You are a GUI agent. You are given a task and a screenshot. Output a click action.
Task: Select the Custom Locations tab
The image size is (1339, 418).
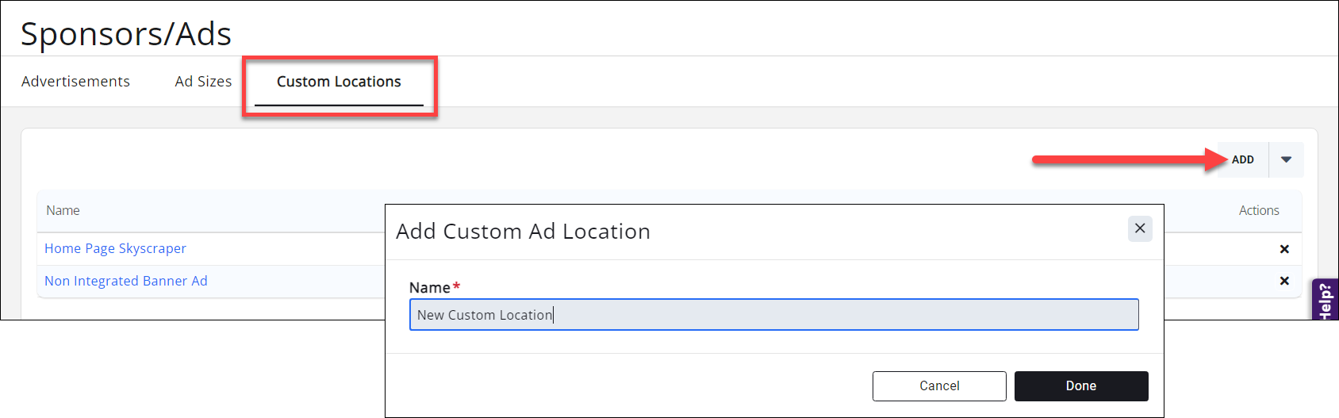coord(339,82)
